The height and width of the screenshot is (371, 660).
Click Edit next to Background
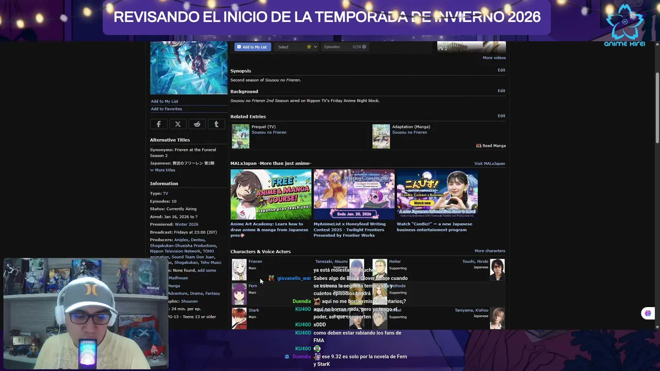(x=501, y=91)
